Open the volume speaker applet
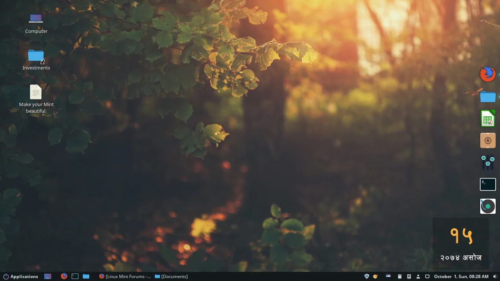 click(x=495, y=277)
